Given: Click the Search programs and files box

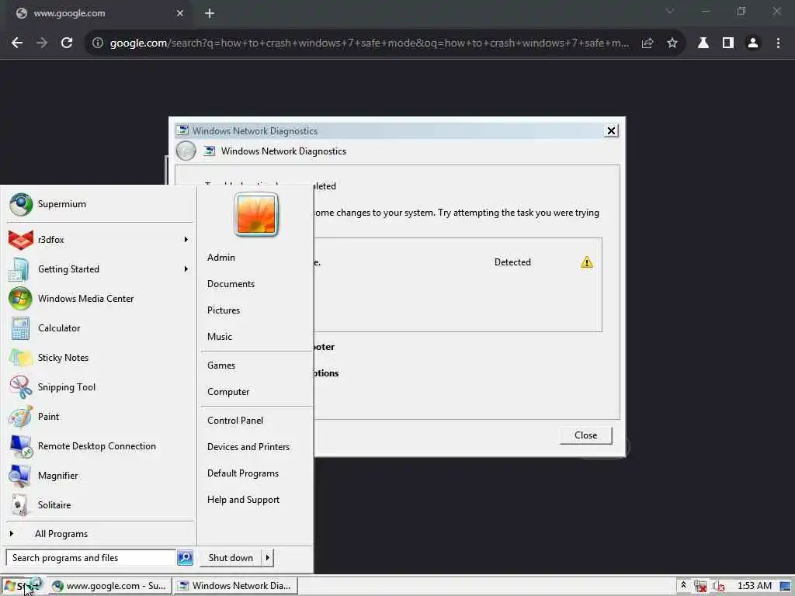Looking at the screenshot, I should [92, 557].
